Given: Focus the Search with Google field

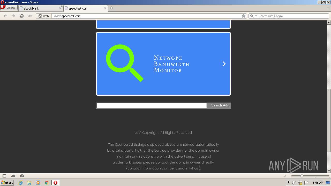Looking at the screenshot, I should [293, 16].
